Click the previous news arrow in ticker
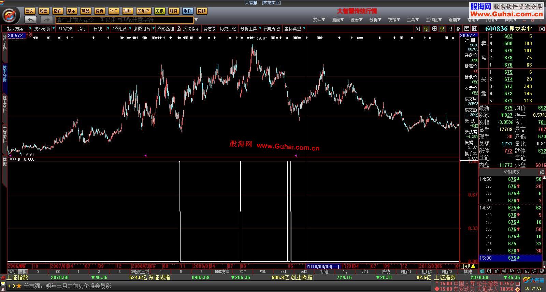546x292 pixels. click(10, 286)
